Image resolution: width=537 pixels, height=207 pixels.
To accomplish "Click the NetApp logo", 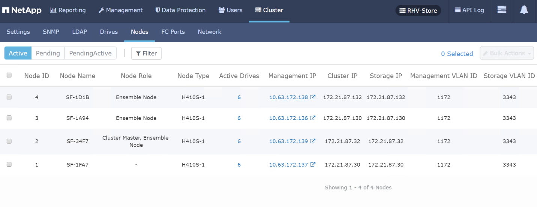I will 22,10.
